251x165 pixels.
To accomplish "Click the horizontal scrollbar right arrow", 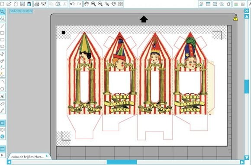I will [242, 162].
